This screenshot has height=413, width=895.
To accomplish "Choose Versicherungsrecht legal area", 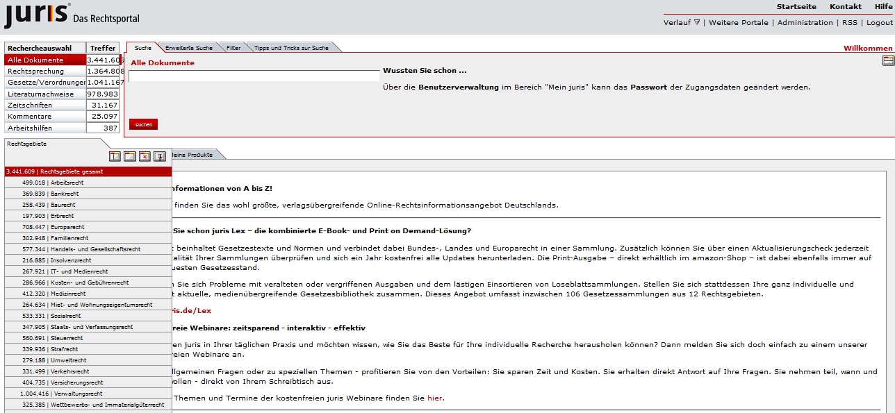I will (x=88, y=382).
